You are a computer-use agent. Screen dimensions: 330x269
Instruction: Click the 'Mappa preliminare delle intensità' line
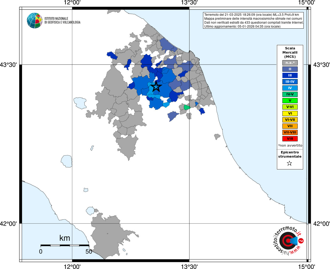(253, 19)
